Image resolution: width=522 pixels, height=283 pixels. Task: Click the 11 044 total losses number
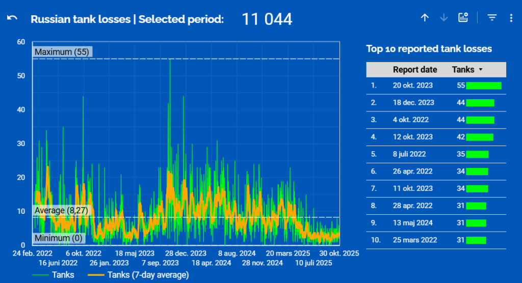(x=267, y=19)
